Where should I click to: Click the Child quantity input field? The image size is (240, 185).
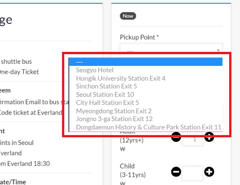click(192, 173)
